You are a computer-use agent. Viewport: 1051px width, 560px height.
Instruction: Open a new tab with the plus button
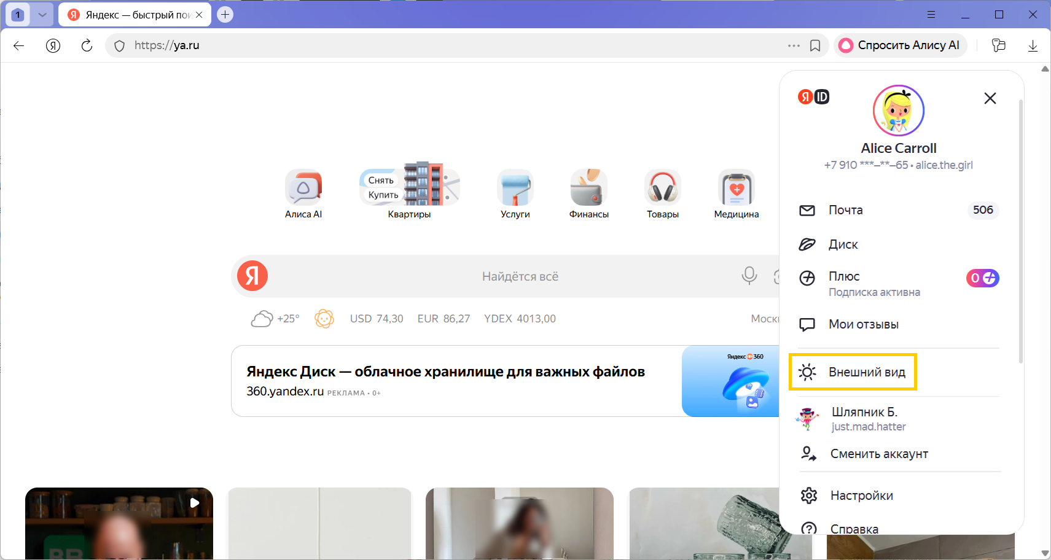tap(225, 14)
